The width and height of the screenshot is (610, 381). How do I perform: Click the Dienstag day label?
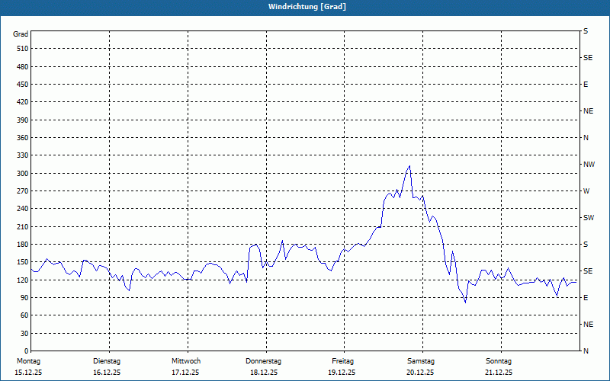click(x=107, y=361)
